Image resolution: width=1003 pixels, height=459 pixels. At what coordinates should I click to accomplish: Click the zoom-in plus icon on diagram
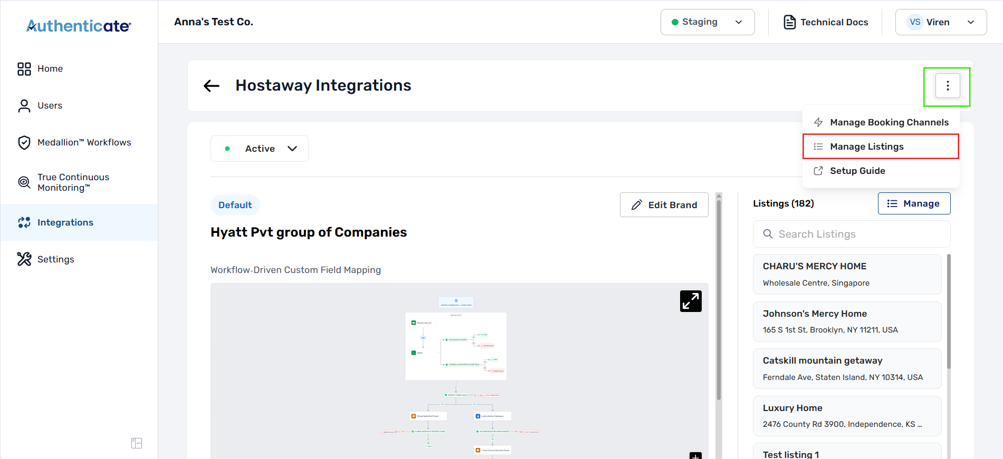[x=695, y=456]
